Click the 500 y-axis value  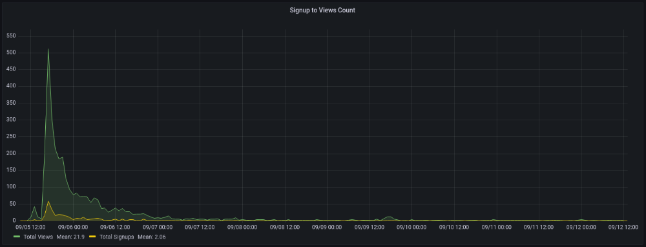coord(12,53)
